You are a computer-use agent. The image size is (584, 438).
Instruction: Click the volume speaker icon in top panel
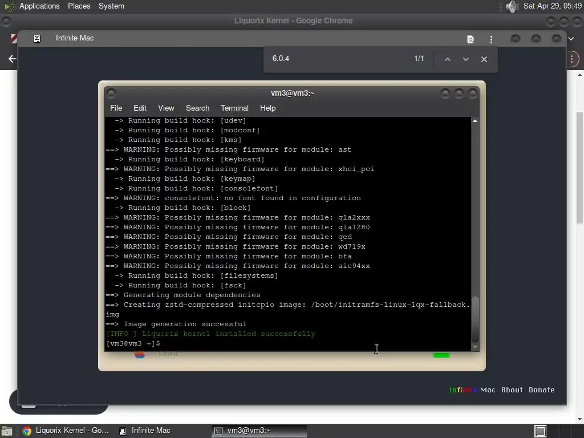coord(512,6)
